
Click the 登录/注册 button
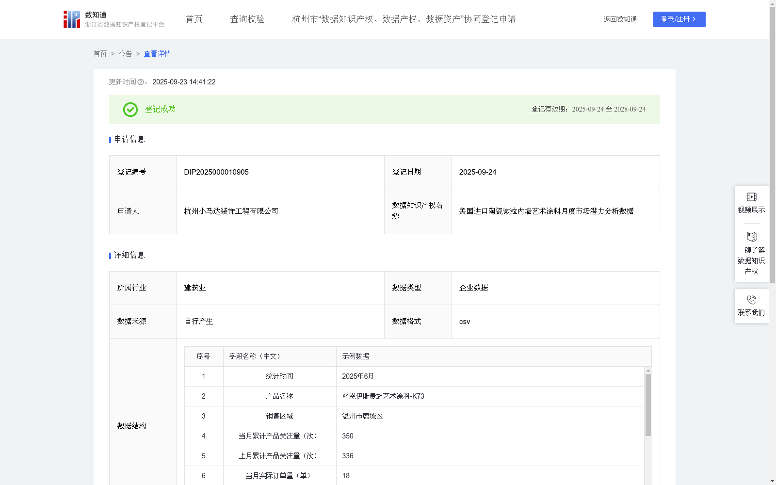coord(679,19)
